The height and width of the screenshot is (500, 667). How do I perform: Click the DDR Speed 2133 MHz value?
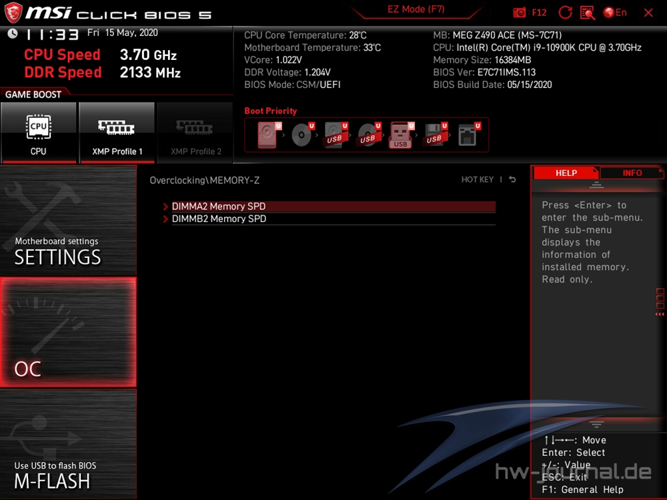tap(150, 72)
